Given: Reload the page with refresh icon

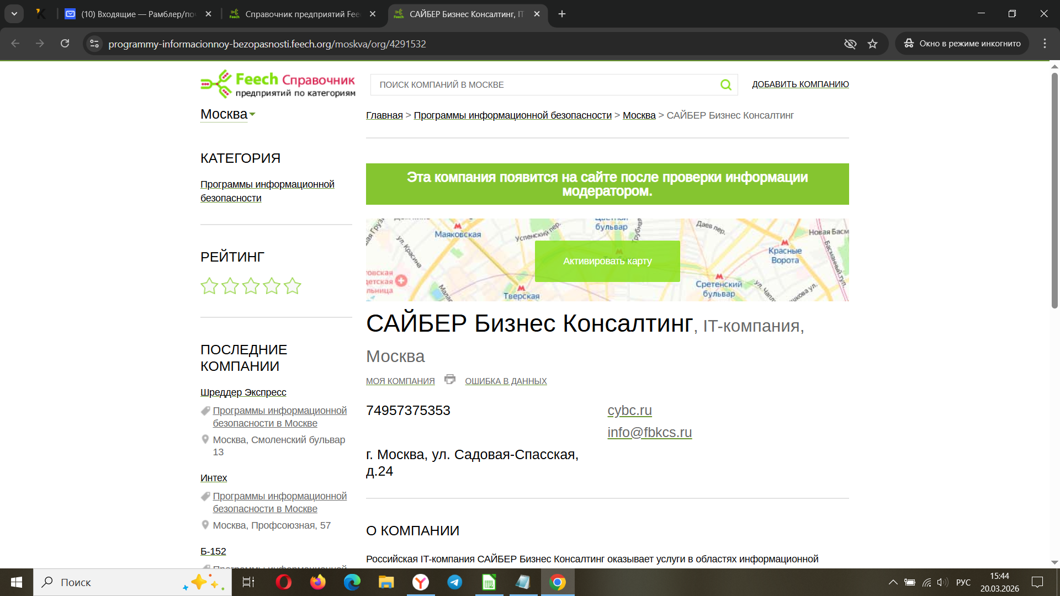Looking at the screenshot, I should [x=65, y=44].
